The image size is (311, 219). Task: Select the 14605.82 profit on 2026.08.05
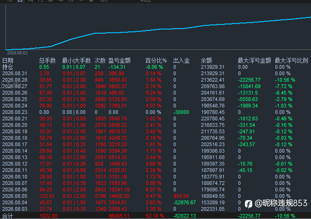(119, 196)
